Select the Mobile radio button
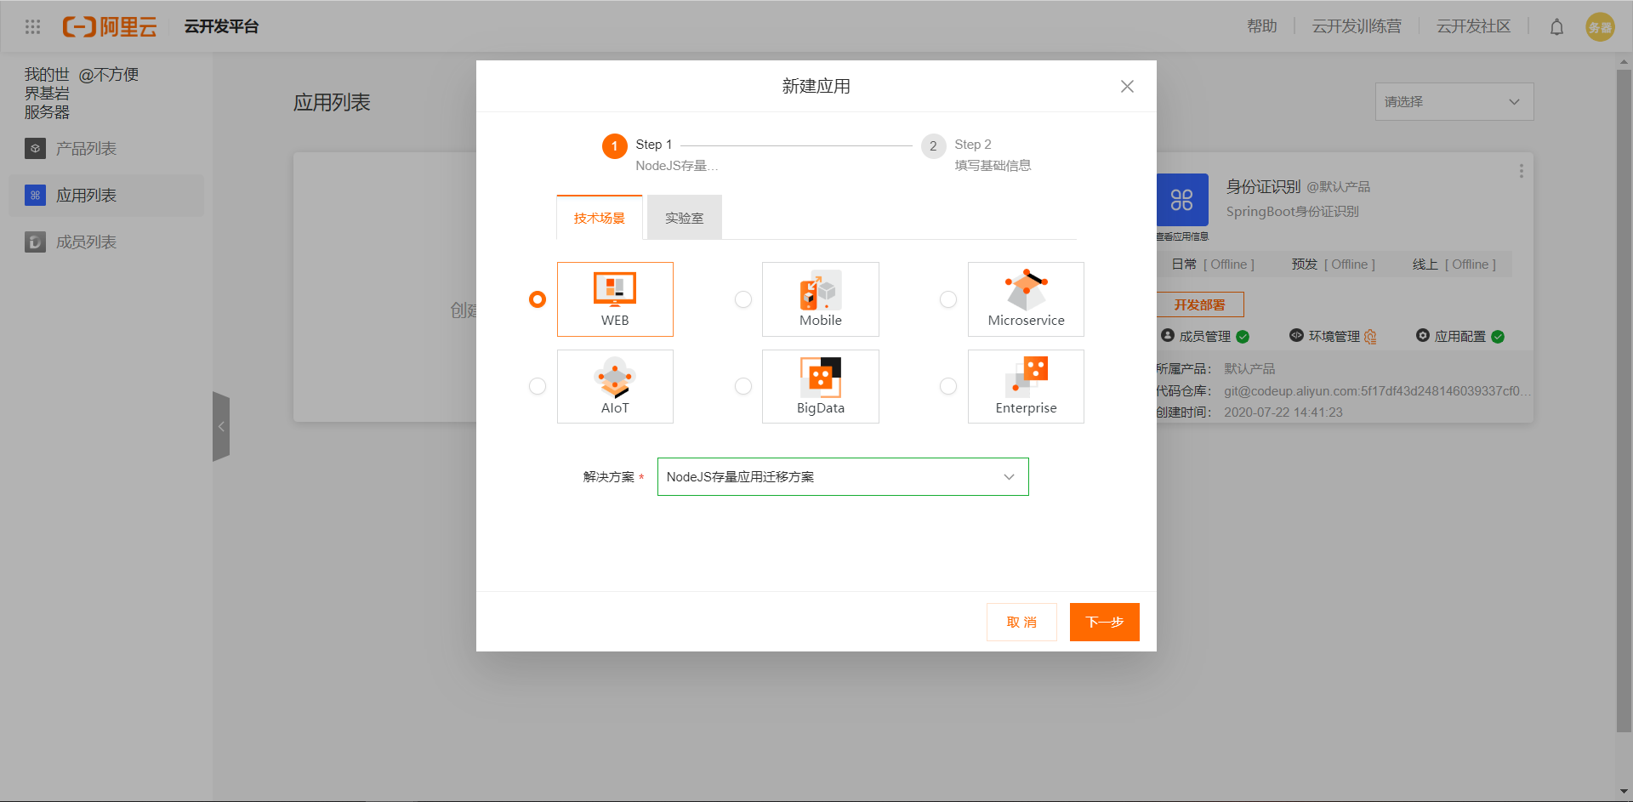 [743, 299]
